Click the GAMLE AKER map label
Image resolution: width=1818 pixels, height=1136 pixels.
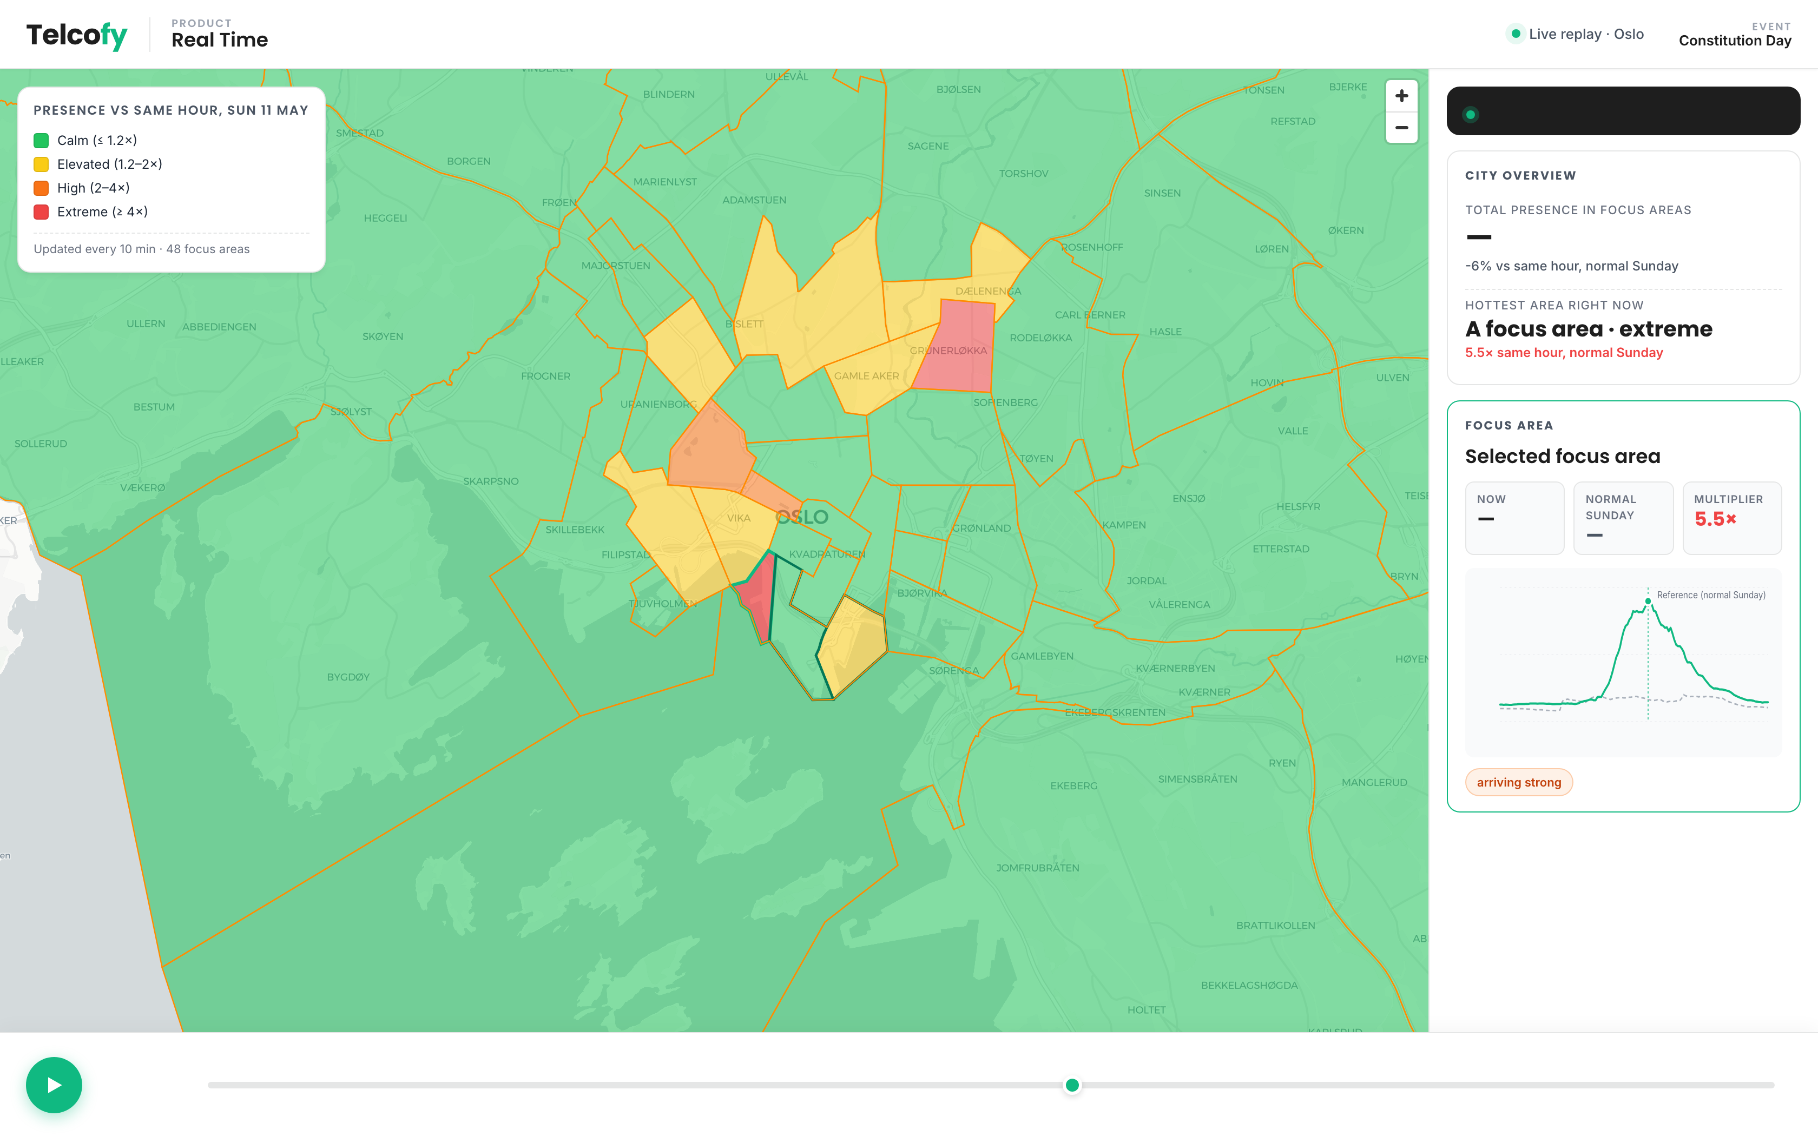pyautogui.click(x=866, y=375)
